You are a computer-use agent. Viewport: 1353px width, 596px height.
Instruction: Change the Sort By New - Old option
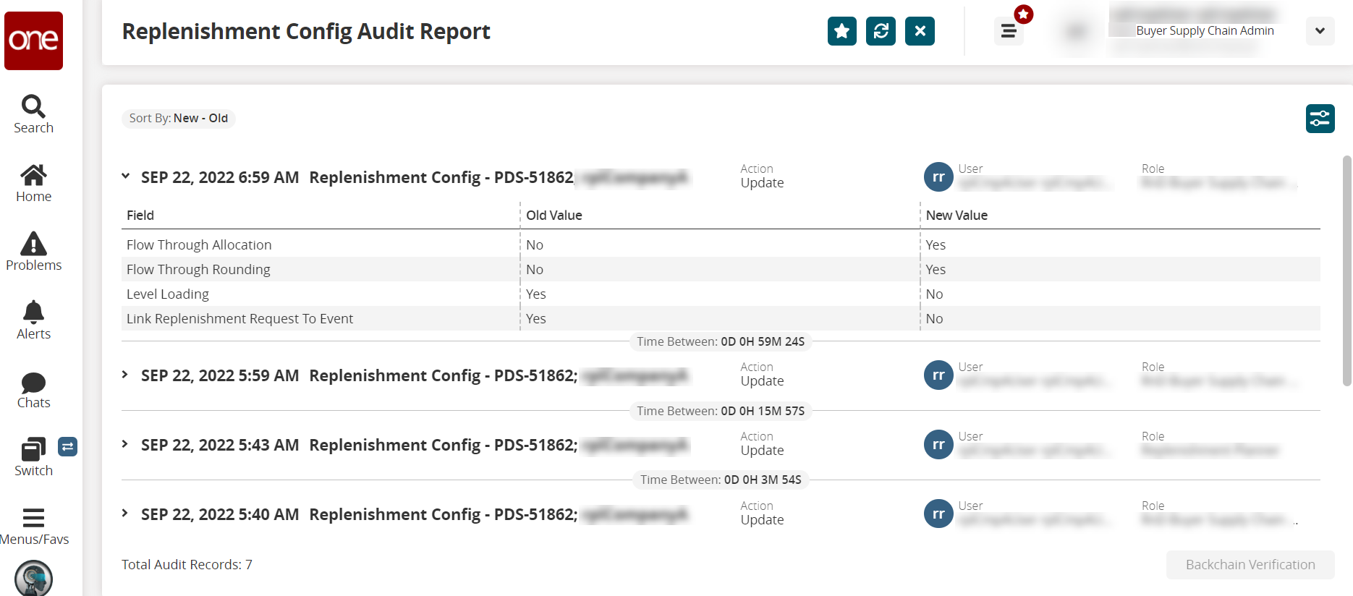click(x=179, y=119)
